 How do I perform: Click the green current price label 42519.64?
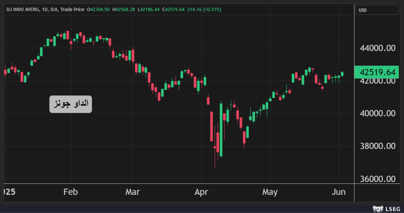(377, 72)
